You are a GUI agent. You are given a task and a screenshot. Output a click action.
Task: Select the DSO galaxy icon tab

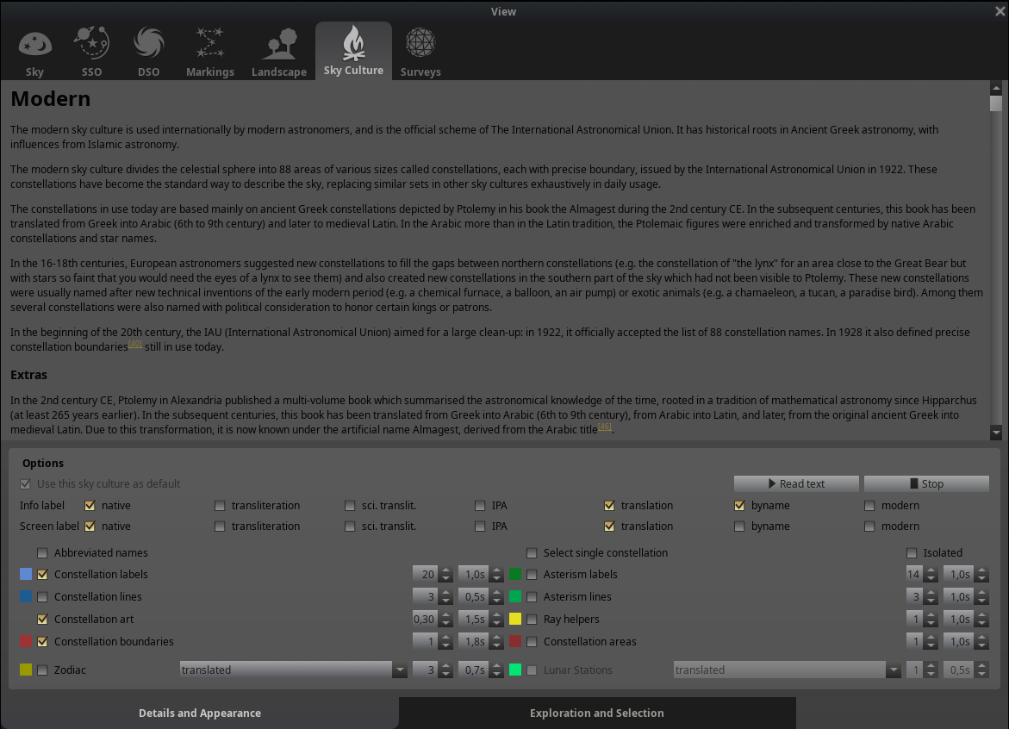[148, 43]
